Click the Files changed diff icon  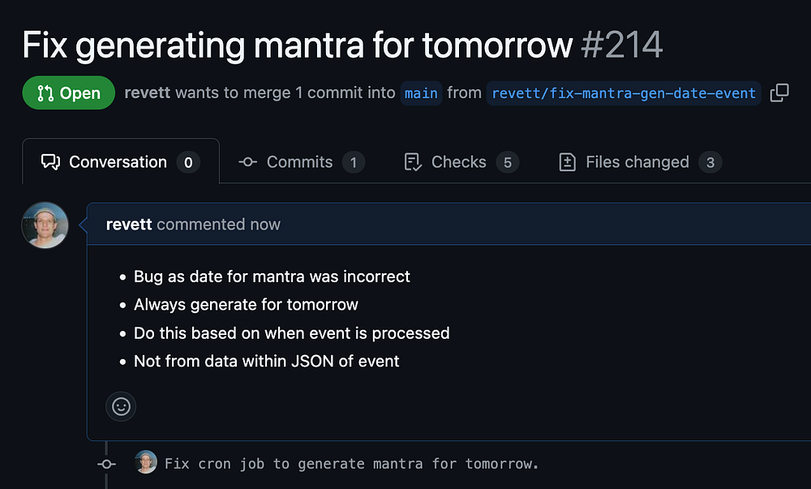point(568,162)
